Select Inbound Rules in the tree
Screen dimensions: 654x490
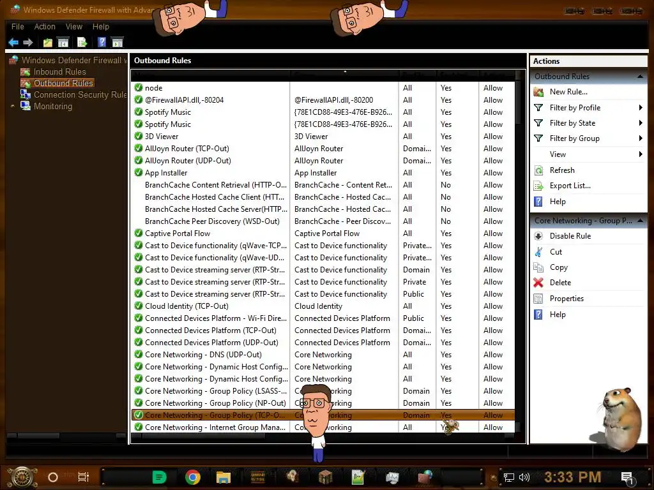pyautogui.click(x=59, y=71)
